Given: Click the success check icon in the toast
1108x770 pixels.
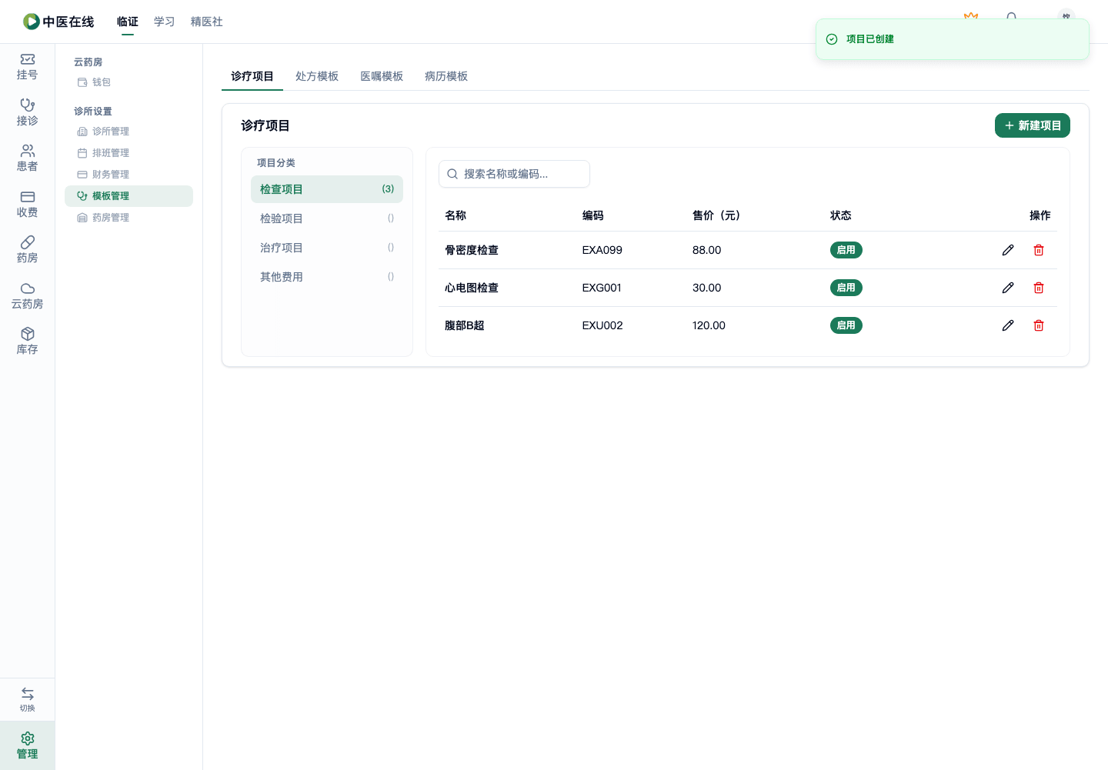Looking at the screenshot, I should (832, 39).
